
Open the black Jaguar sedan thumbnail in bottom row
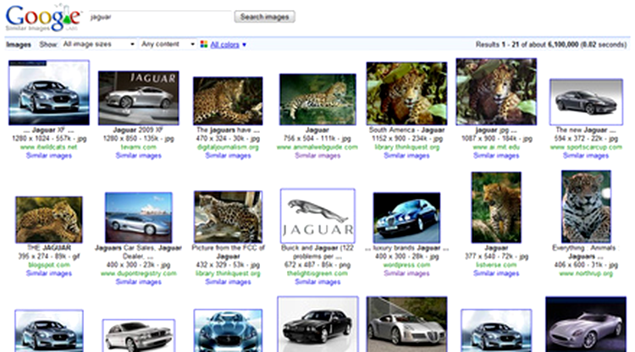pyautogui.click(x=317, y=324)
